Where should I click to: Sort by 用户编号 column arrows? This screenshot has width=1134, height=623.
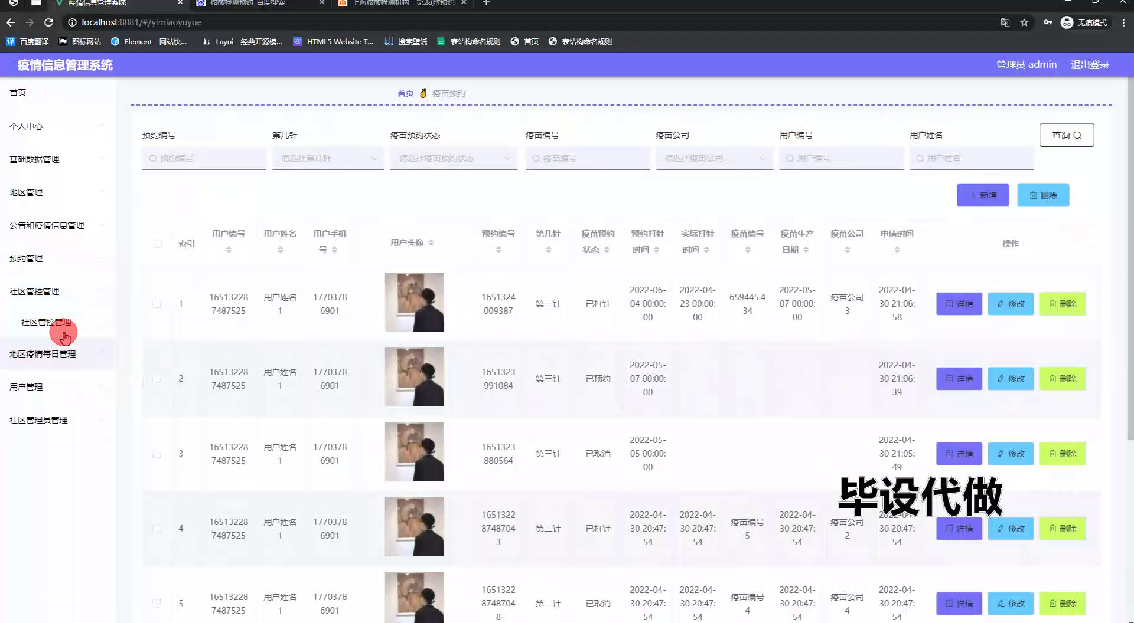pyautogui.click(x=229, y=250)
